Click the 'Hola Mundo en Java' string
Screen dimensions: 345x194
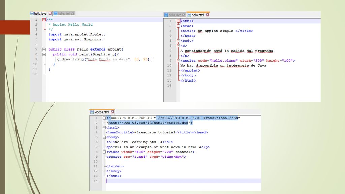click(x=108, y=59)
